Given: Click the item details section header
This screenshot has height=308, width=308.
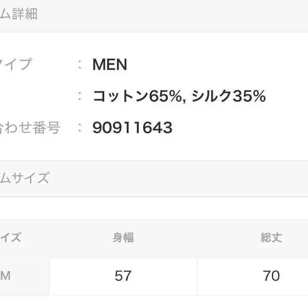Looking at the screenshot, I should [19, 15].
